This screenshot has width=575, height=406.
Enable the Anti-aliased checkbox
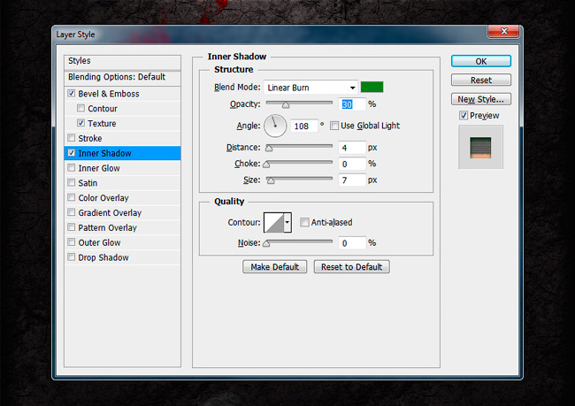(x=304, y=222)
